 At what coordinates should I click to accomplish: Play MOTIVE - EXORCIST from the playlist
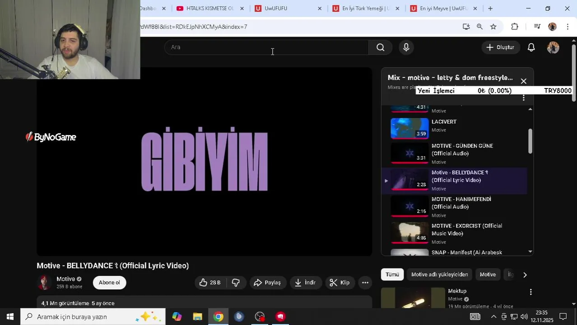pos(454,234)
